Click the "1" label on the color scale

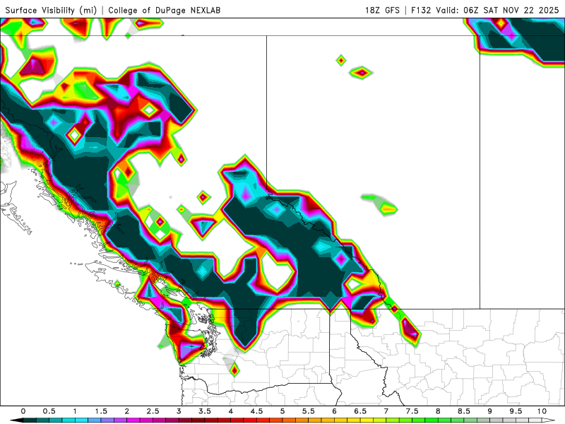[75, 411]
